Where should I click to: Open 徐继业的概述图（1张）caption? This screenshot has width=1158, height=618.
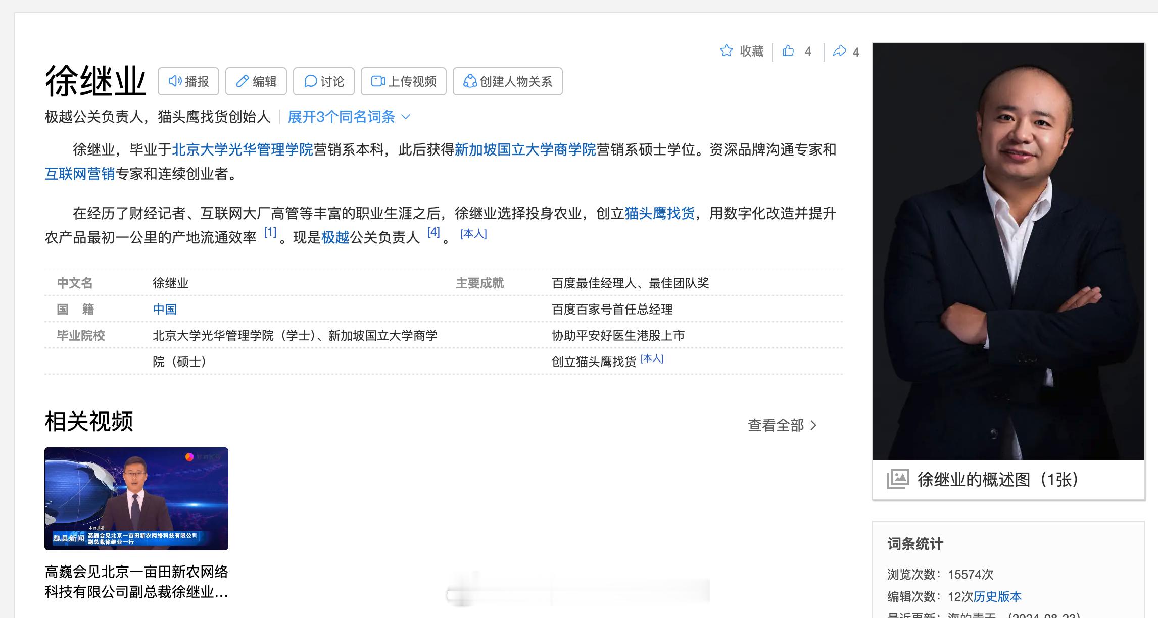click(x=998, y=479)
